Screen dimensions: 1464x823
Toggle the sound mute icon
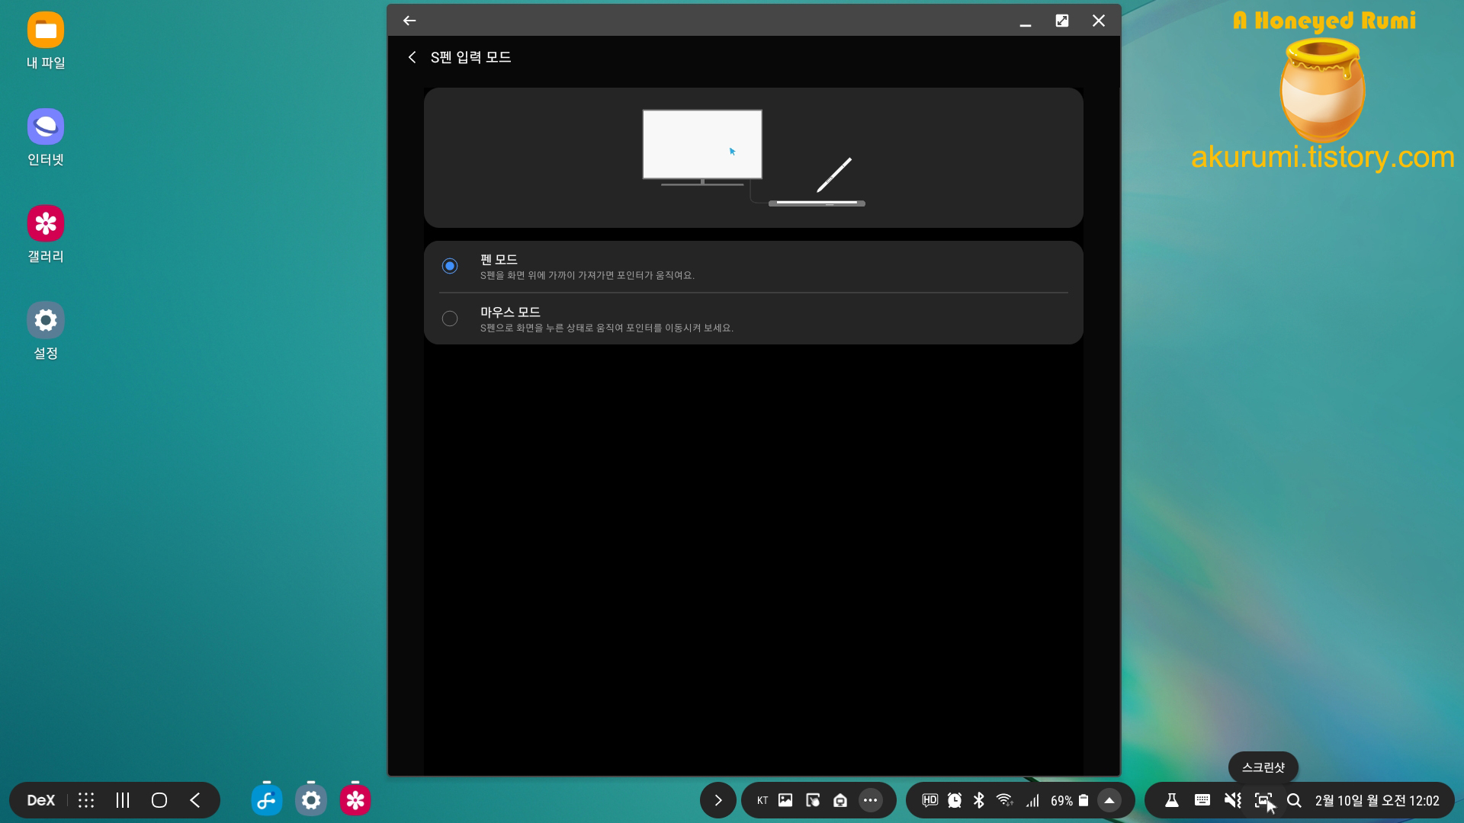click(1232, 800)
